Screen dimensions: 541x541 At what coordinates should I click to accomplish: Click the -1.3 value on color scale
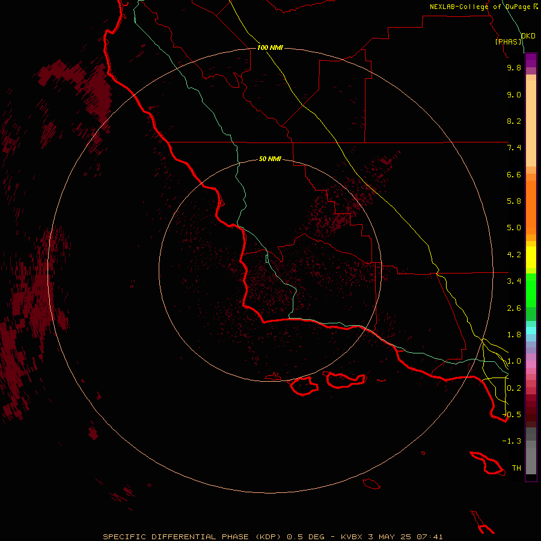512,441
